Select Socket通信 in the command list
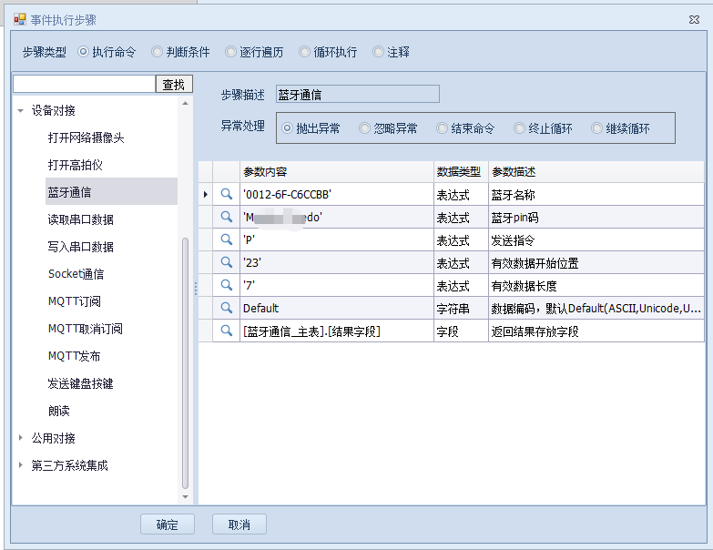713x550 pixels. tap(76, 274)
